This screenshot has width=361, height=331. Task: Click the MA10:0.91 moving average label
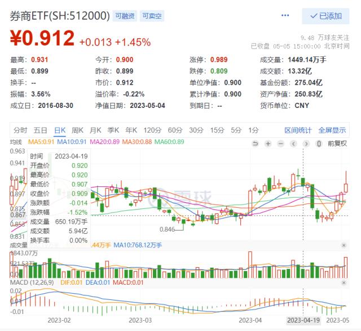click(72, 142)
